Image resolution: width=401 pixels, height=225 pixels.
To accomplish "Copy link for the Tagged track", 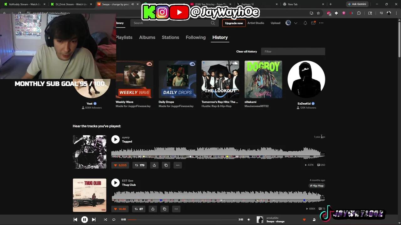I will (166, 165).
